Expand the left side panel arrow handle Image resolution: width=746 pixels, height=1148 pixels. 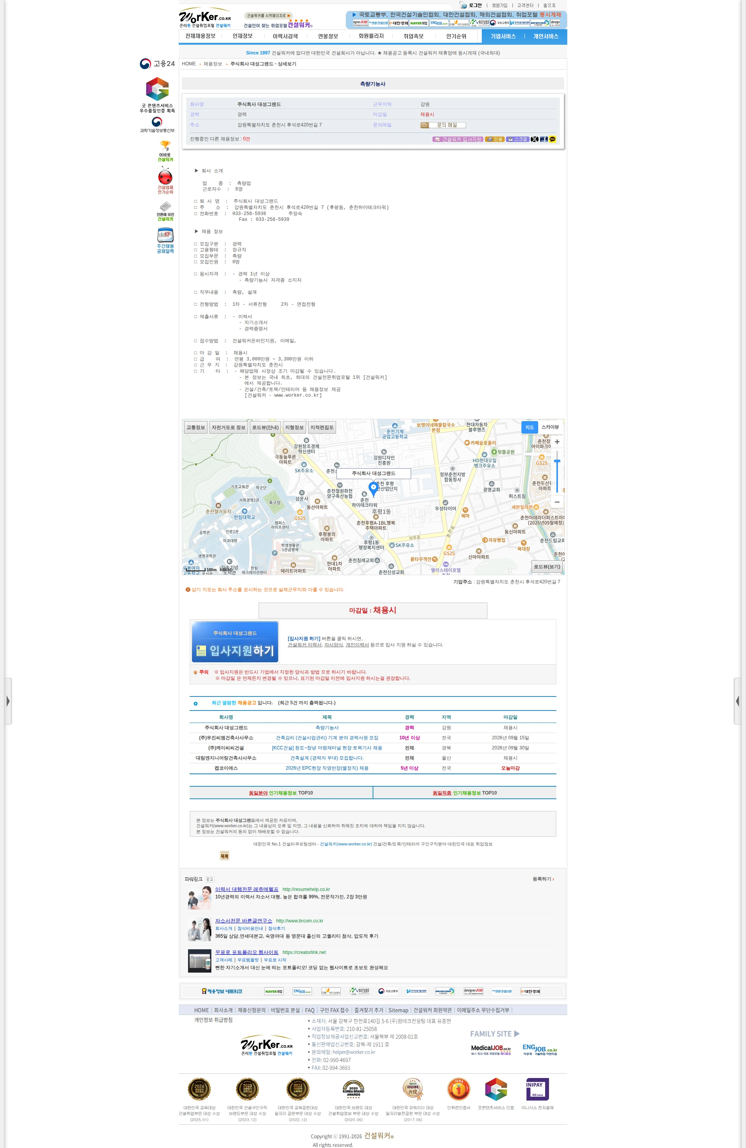click(8, 701)
